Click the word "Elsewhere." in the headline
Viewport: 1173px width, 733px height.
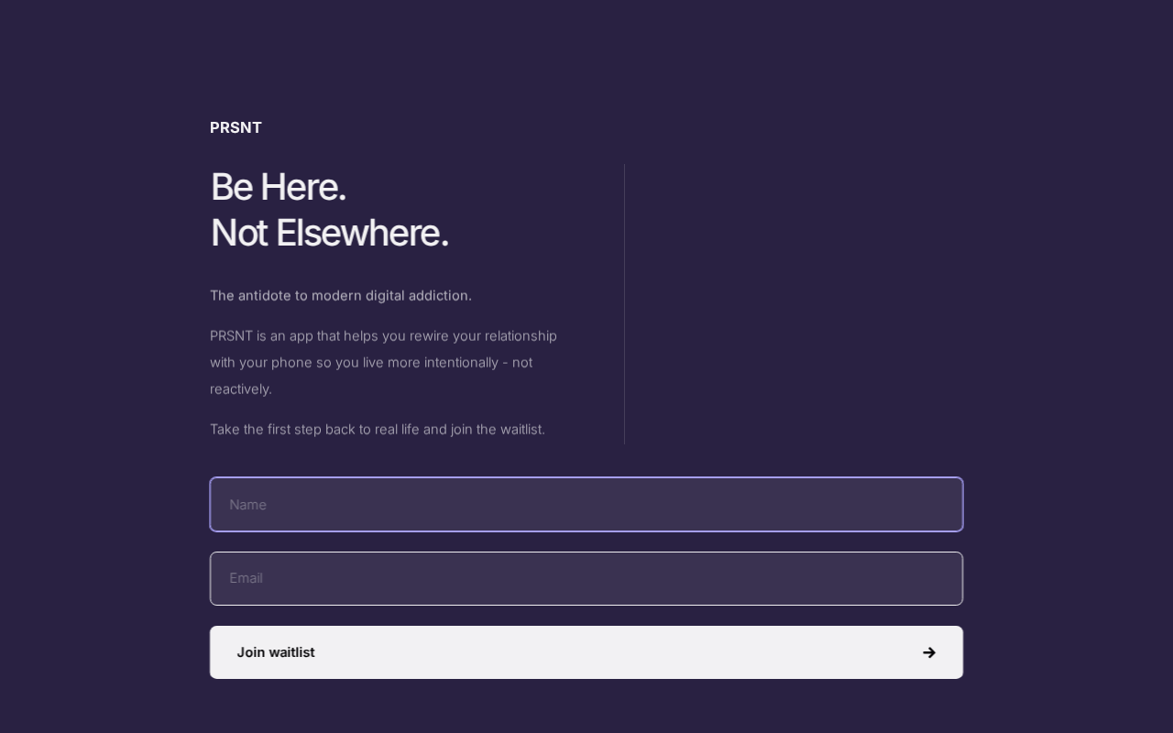tap(362, 233)
